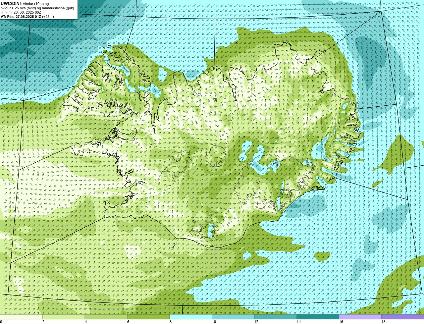Click the legend scale label '12'

pyautogui.click(x=256, y=322)
